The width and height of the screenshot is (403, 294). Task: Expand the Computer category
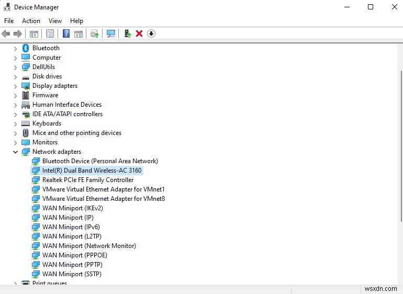click(15, 58)
